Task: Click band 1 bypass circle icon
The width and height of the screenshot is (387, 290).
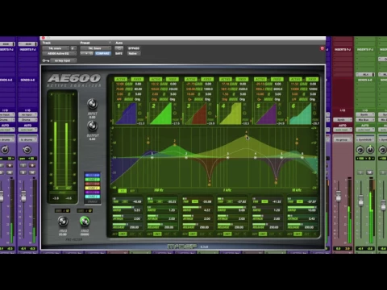Action: tap(139, 113)
